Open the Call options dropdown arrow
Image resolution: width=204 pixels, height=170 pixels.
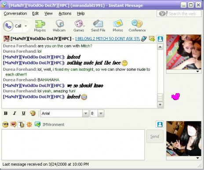click(25, 26)
